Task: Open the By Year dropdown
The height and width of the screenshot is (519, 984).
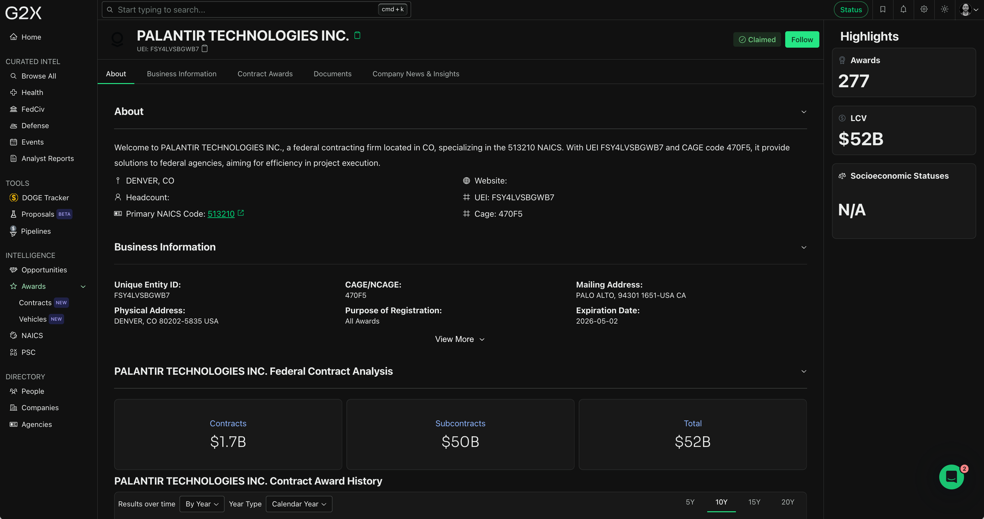Action: (x=202, y=504)
